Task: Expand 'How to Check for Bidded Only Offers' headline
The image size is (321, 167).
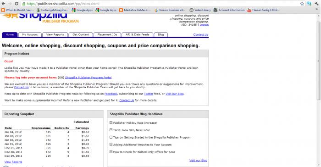Action: tap(111, 152)
